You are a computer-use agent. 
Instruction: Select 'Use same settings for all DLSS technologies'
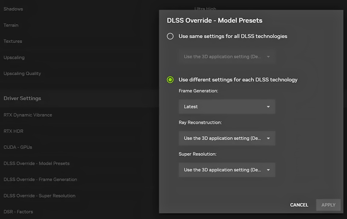click(x=170, y=36)
